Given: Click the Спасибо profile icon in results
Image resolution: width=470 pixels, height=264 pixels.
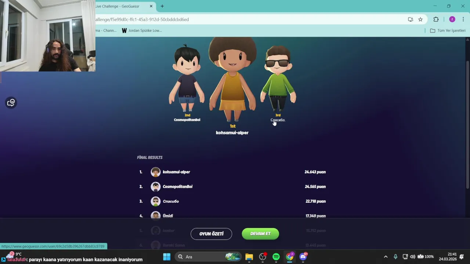Looking at the screenshot, I should 156,201.
